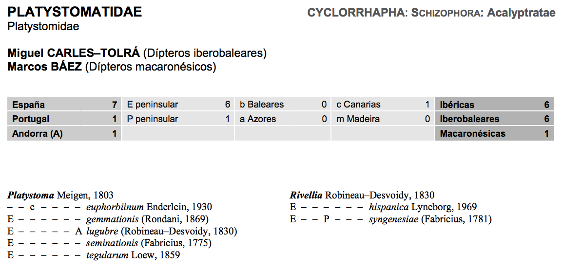Click the E peninsular count cell
The width and height of the screenshot is (562, 269).
point(178,105)
